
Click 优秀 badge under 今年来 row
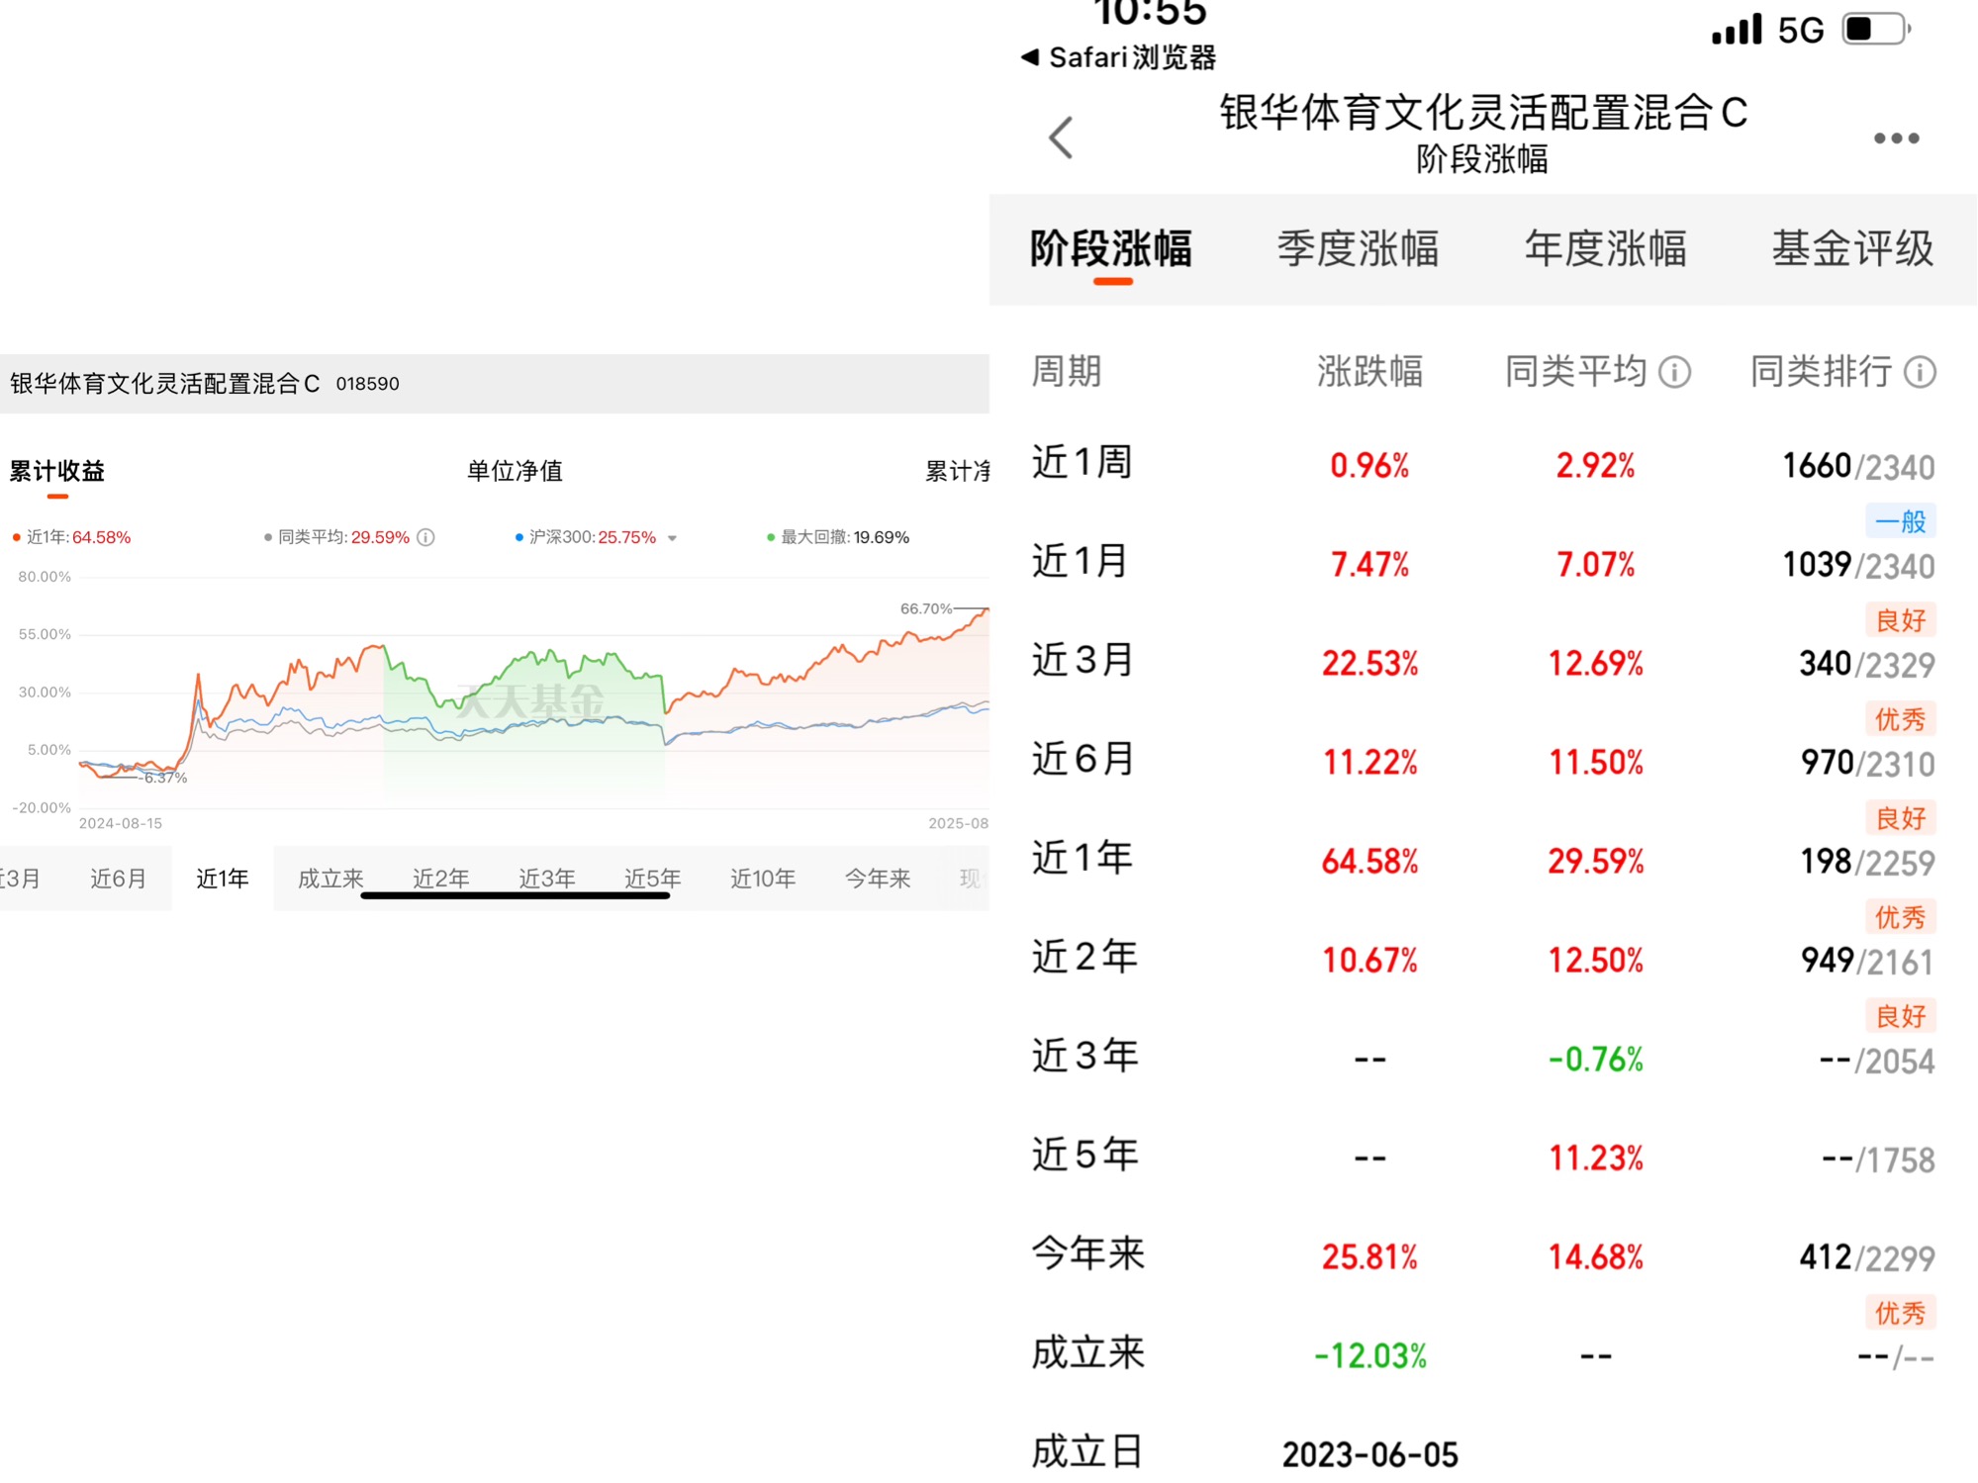1901,1313
